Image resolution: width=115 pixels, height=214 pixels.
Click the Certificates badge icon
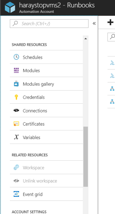point(16,124)
